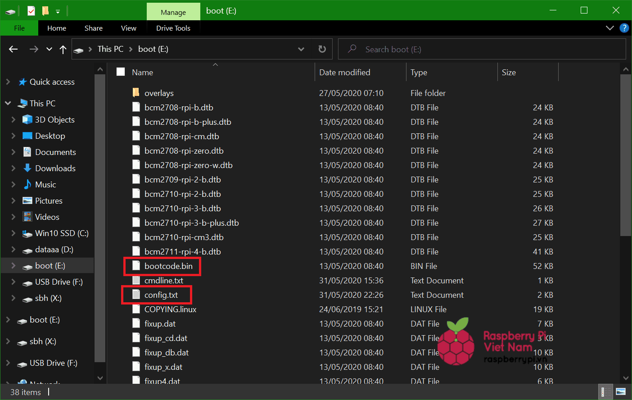The width and height of the screenshot is (632, 400).
Task: Collapse the This PC tree node
Action: (8, 103)
